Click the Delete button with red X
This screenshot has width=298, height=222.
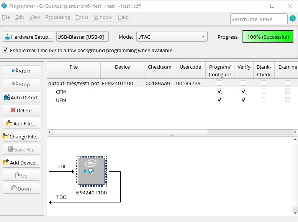click(x=21, y=110)
